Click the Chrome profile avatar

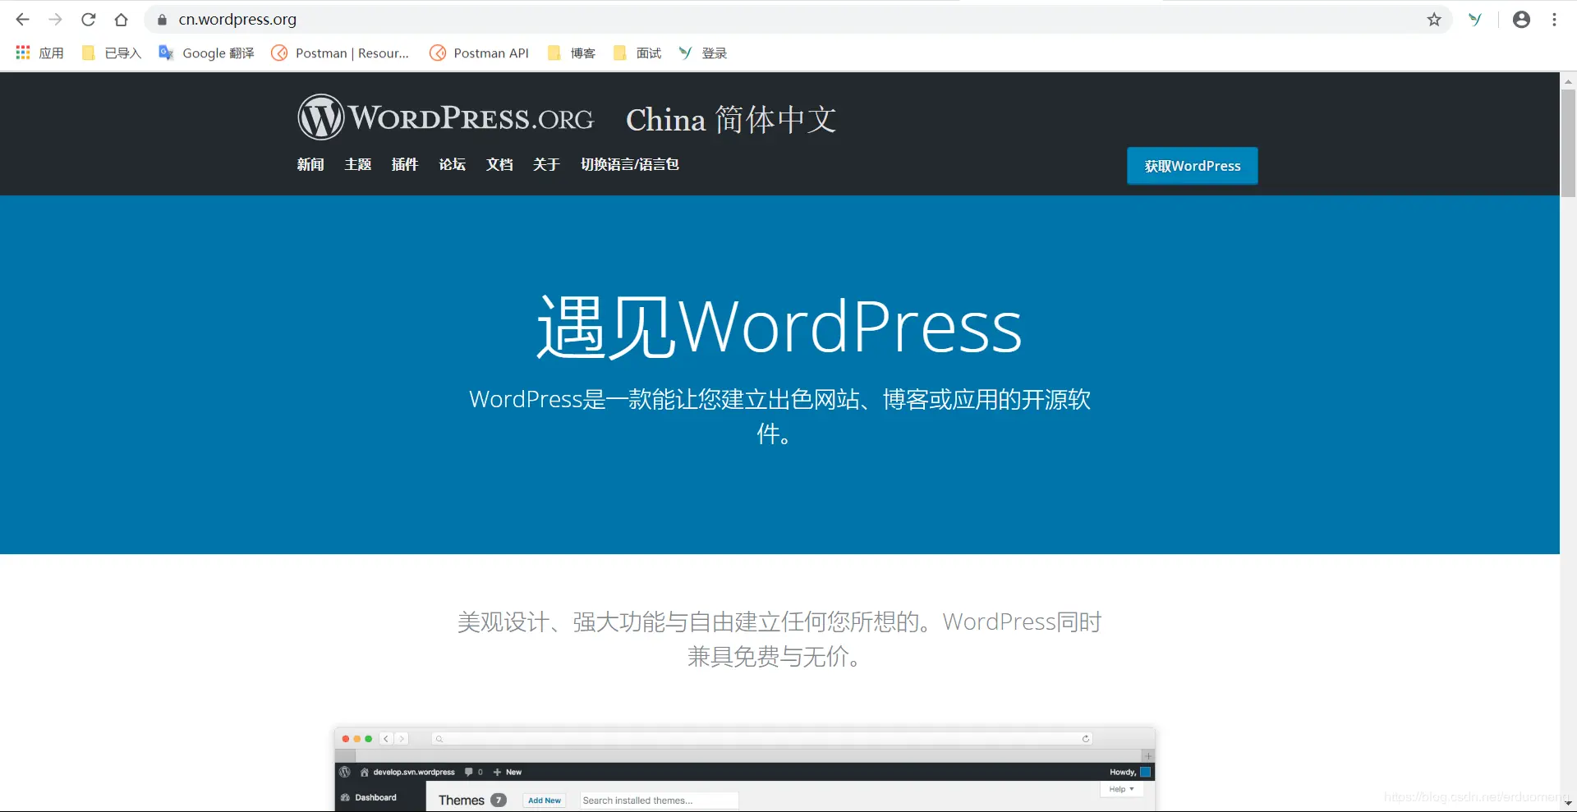pos(1521,19)
